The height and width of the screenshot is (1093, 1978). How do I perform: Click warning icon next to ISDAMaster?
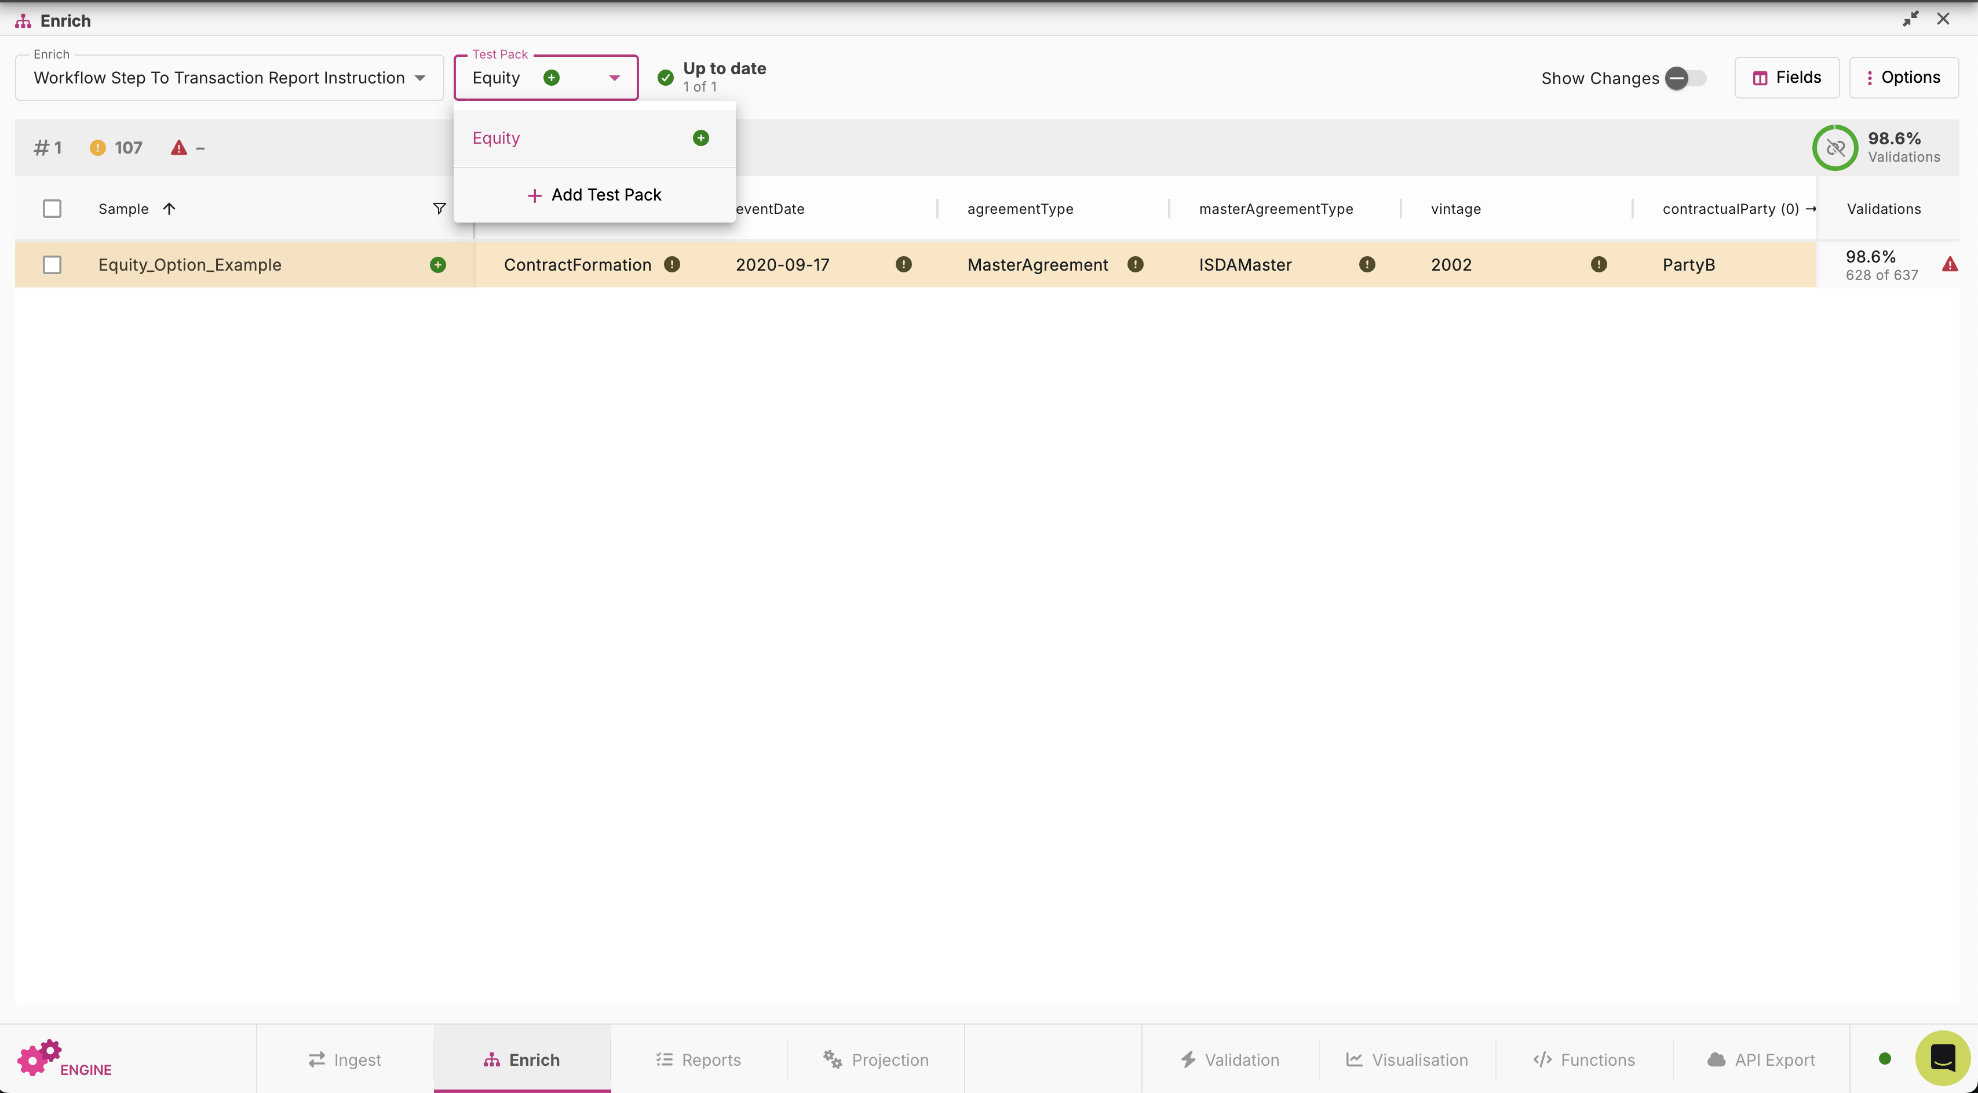[x=1367, y=264]
